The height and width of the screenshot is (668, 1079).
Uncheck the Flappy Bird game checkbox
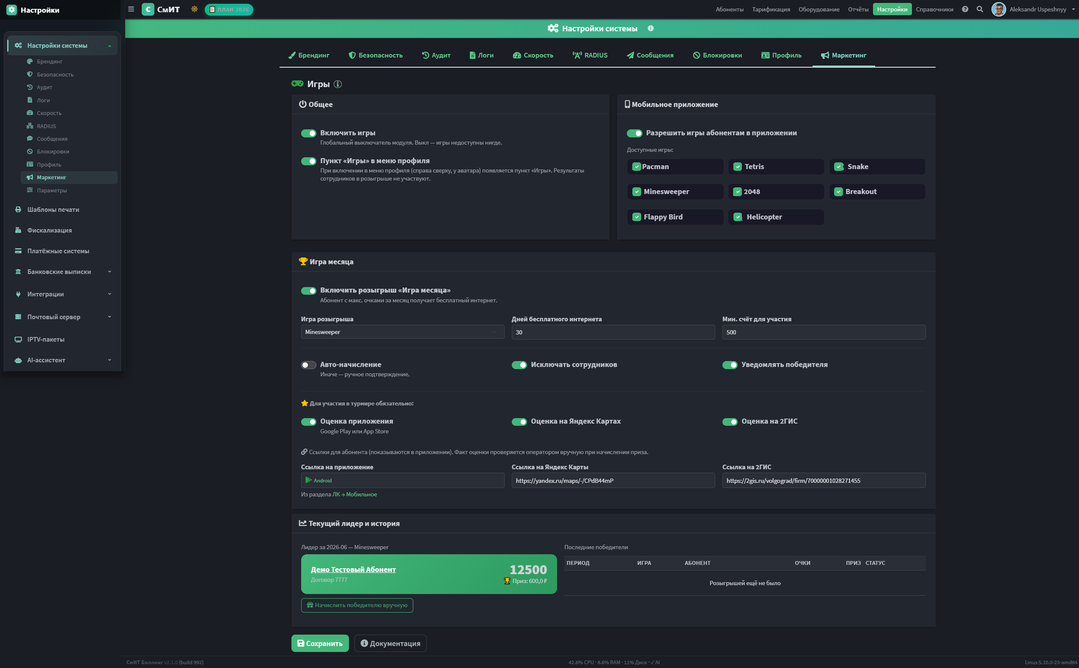coord(637,217)
